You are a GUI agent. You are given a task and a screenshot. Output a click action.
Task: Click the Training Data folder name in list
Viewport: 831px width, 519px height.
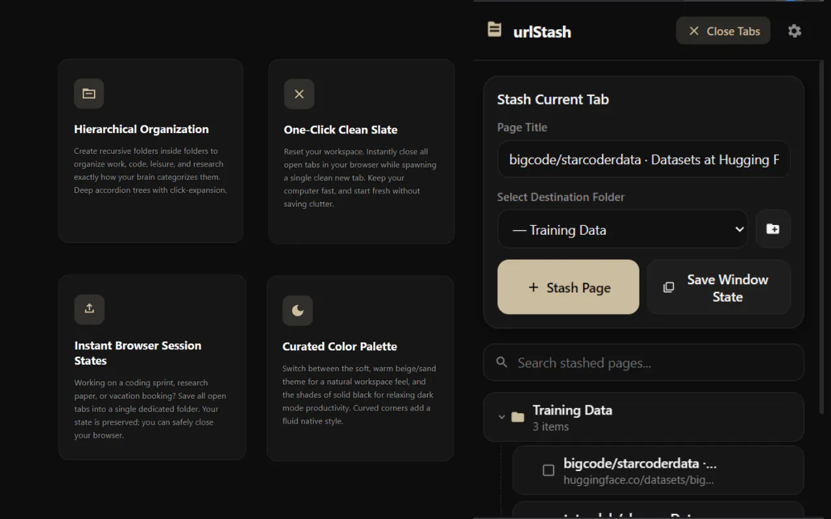[x=573, y=410]
